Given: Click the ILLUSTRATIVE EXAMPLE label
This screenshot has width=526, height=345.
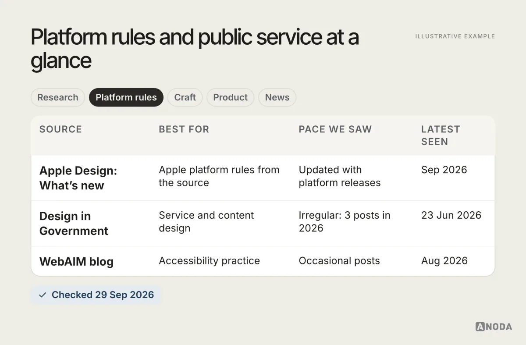Looking at the screenshot, I should coord(455,36).
